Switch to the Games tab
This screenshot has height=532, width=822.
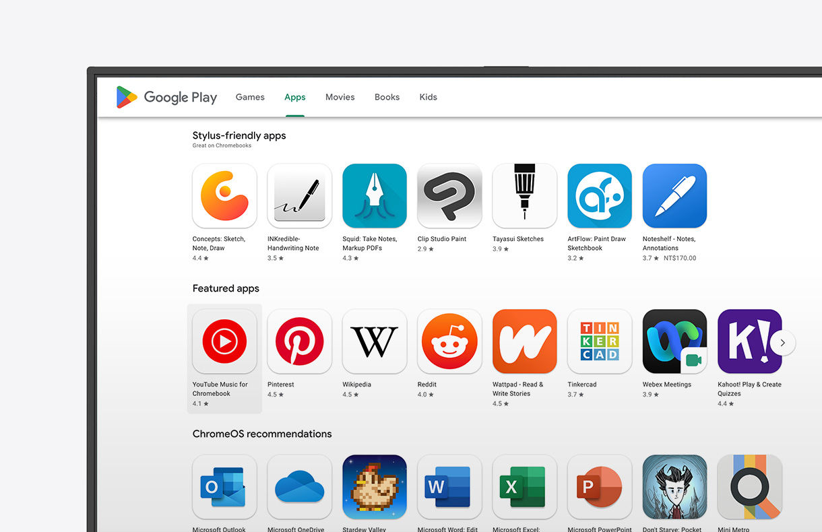point(250,97)
